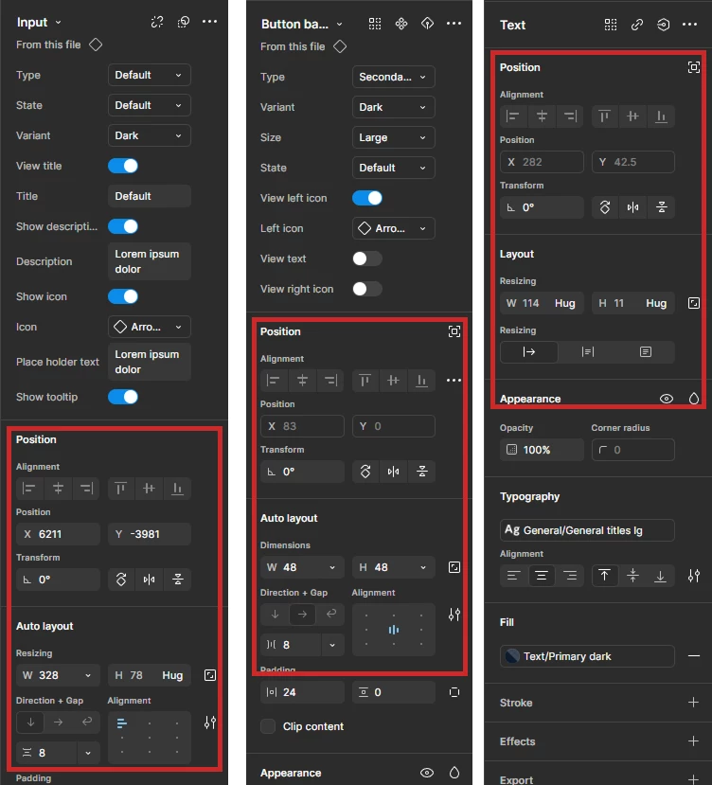
Task: Click align bottom in the Text panel Alignment row
Action: pos(661,116)
